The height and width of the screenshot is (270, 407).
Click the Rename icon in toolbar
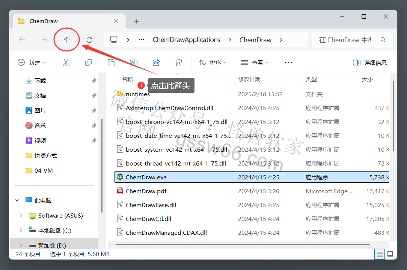(x=134, y=63)
